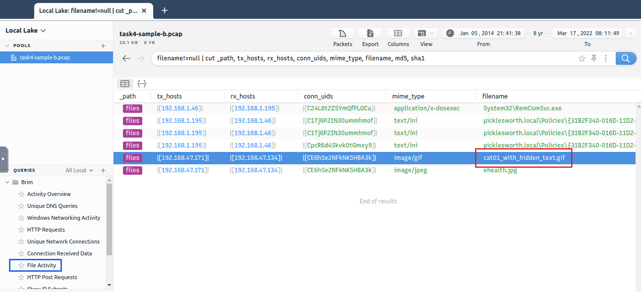This screenshot has width=641, height=292.
Task: Select the task4-sample-b.pcap pool
Action: pyautogui.click(x=57, y=57)
